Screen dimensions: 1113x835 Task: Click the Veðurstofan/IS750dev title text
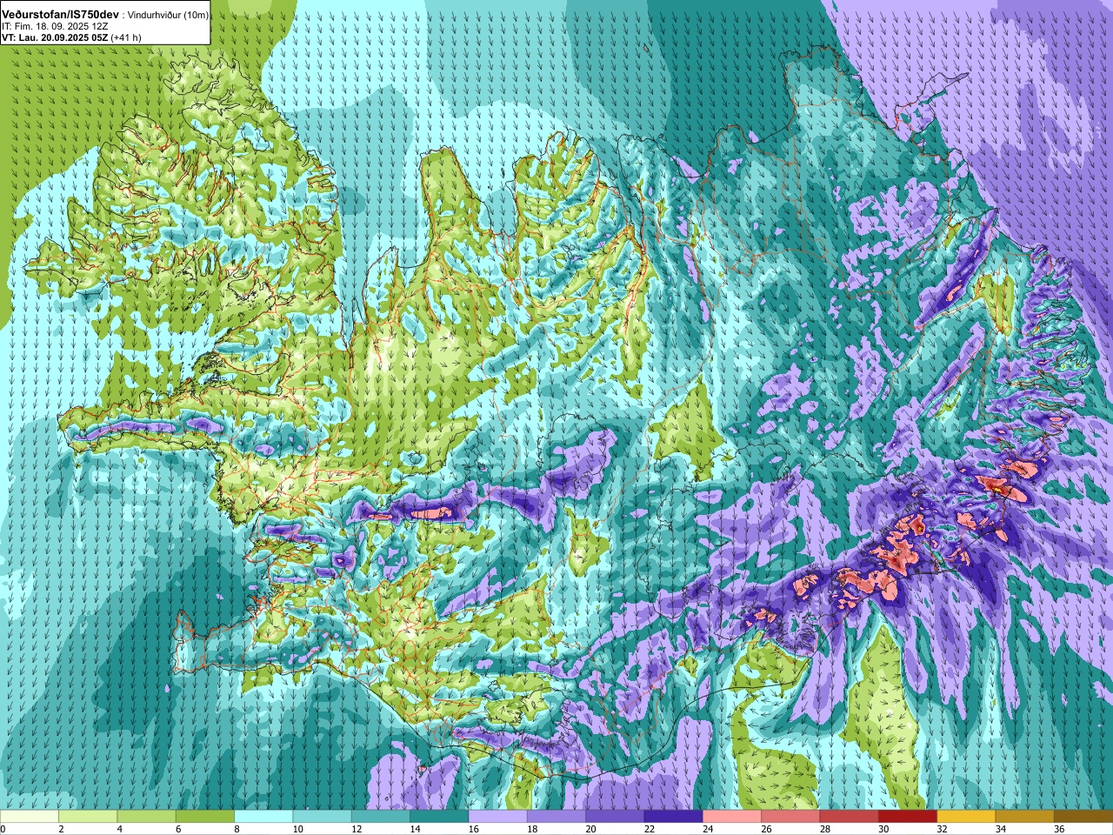click(x=61, y=15)
